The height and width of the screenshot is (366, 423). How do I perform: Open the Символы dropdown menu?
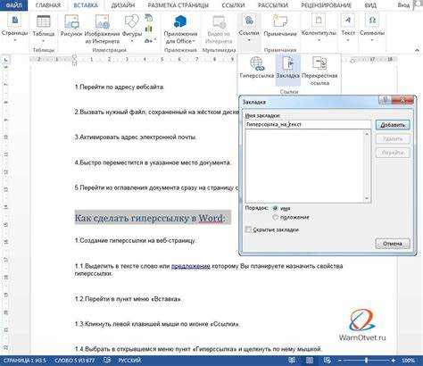point(372,29)
